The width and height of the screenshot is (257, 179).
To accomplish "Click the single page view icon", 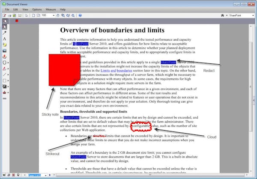I will (33, 15).
